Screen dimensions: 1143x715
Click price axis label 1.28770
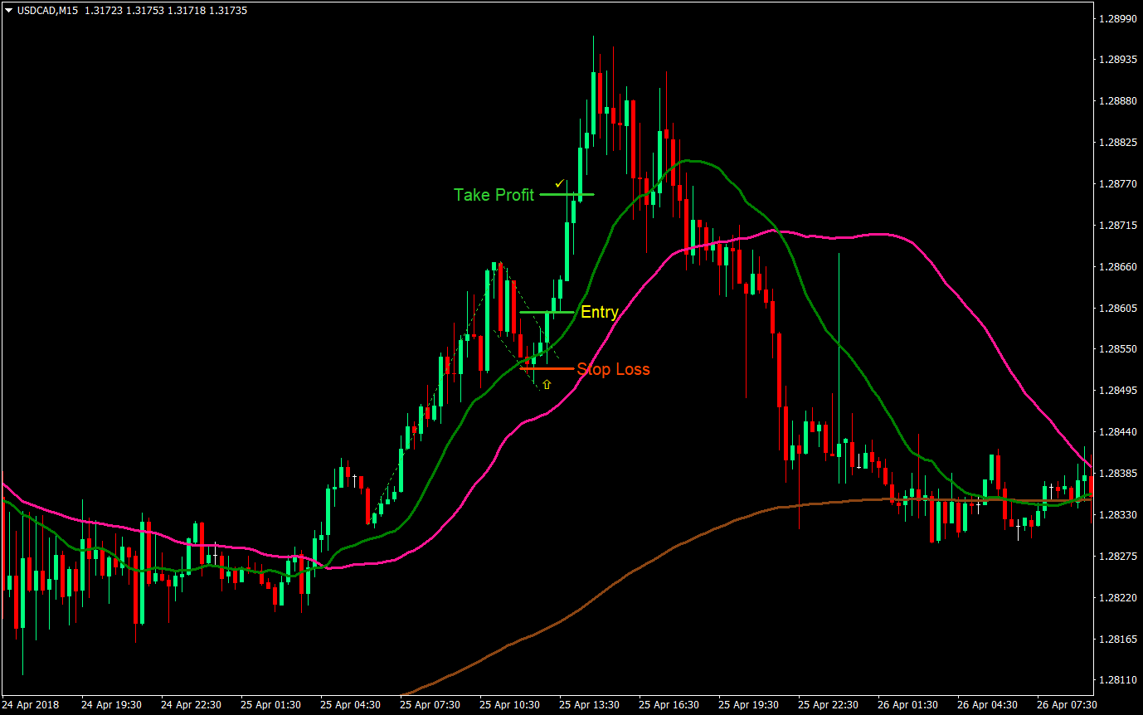pos(1116,184)
